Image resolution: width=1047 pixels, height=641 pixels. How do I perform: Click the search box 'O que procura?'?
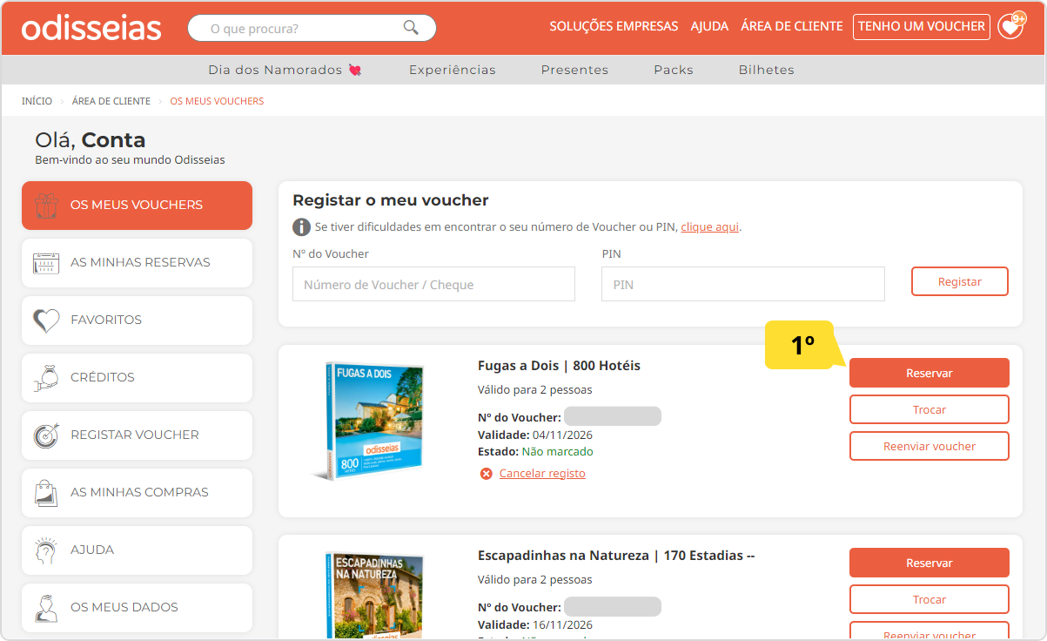pyautogui.click(x=312, y=28)
